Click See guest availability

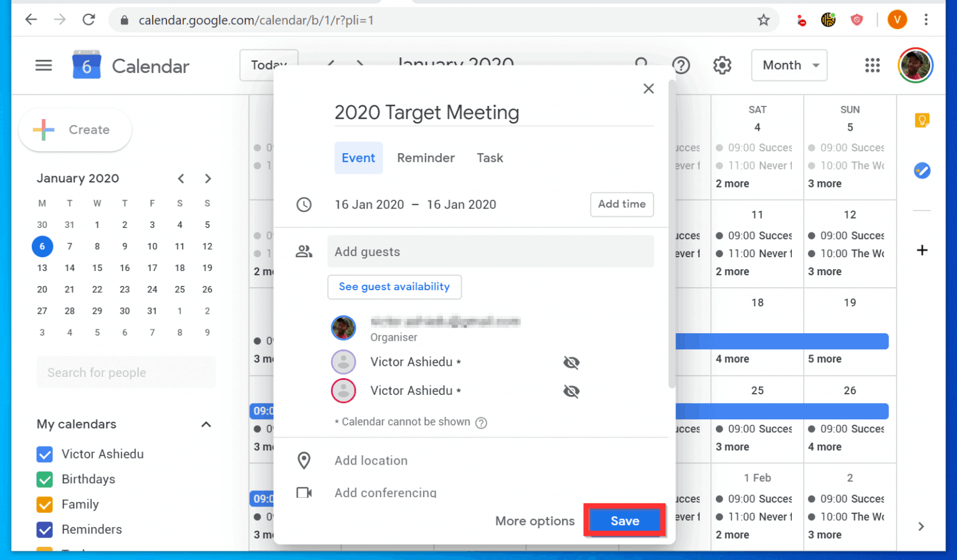pos(394,287)
